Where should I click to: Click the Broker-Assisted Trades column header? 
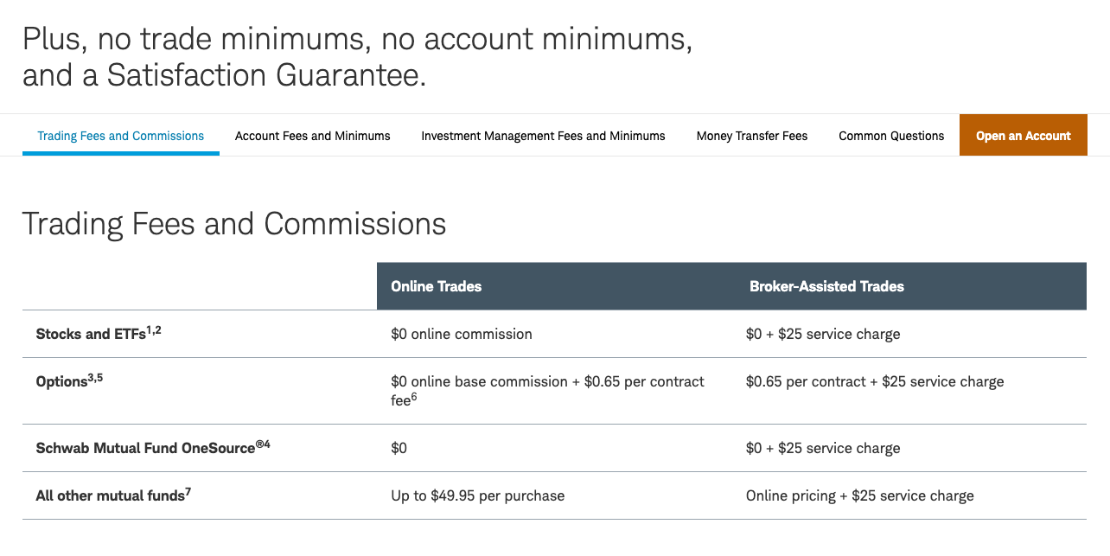[x=826, y=286]
